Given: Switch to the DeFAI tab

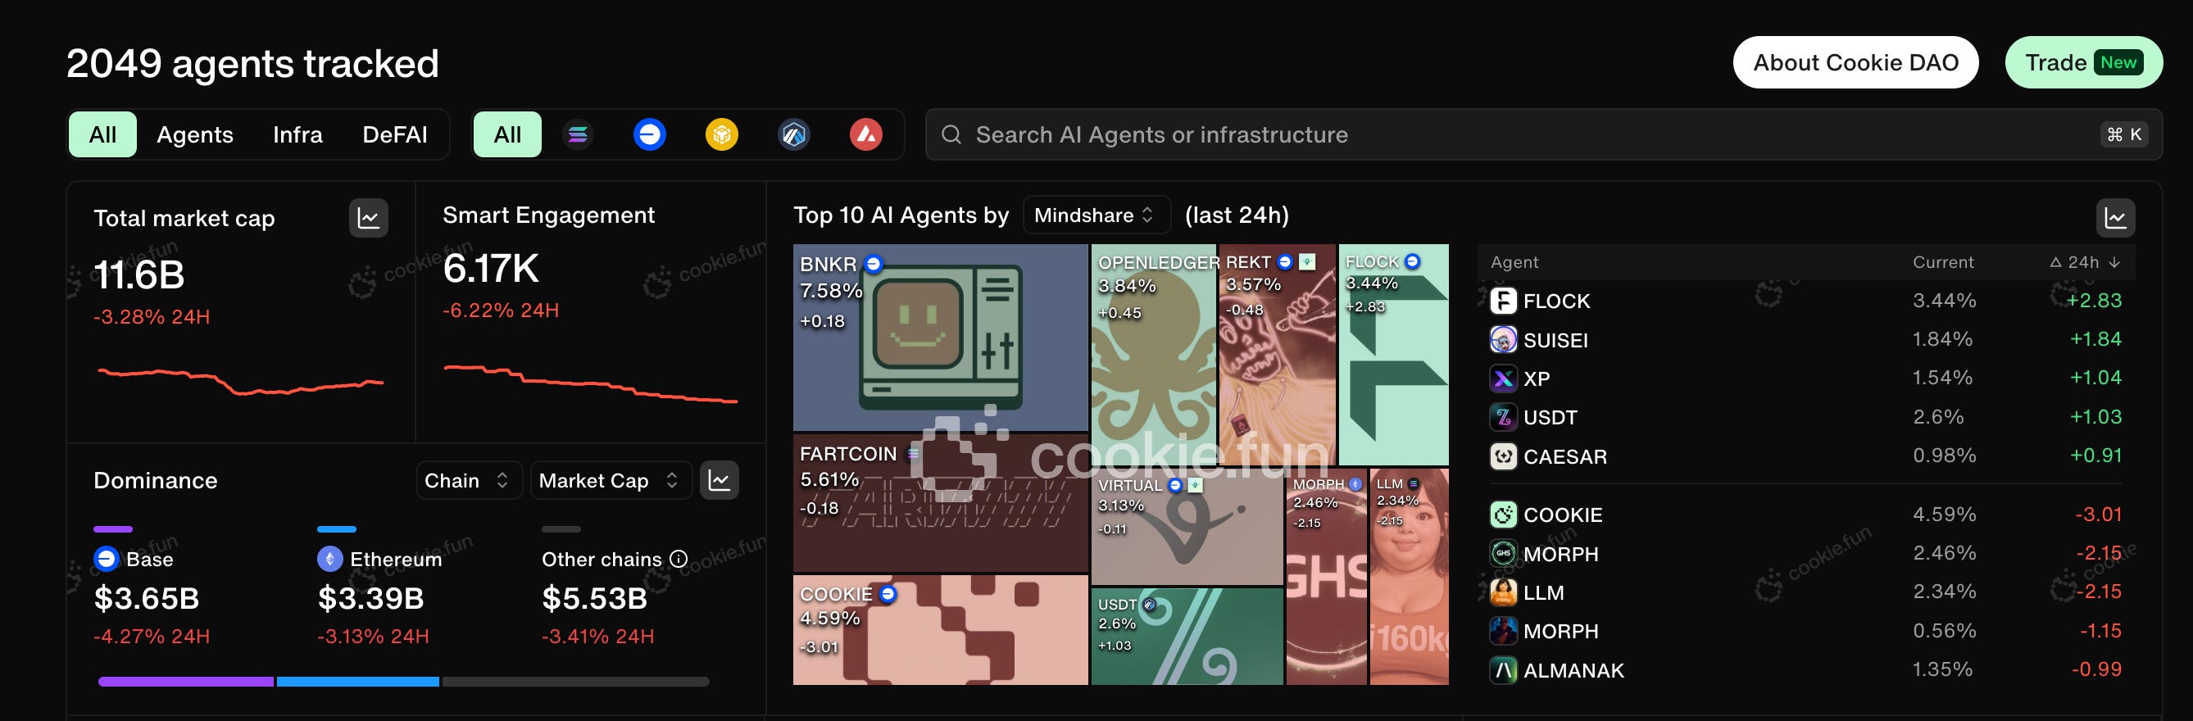Looking at the screenshot, I should tap(395, 134).
